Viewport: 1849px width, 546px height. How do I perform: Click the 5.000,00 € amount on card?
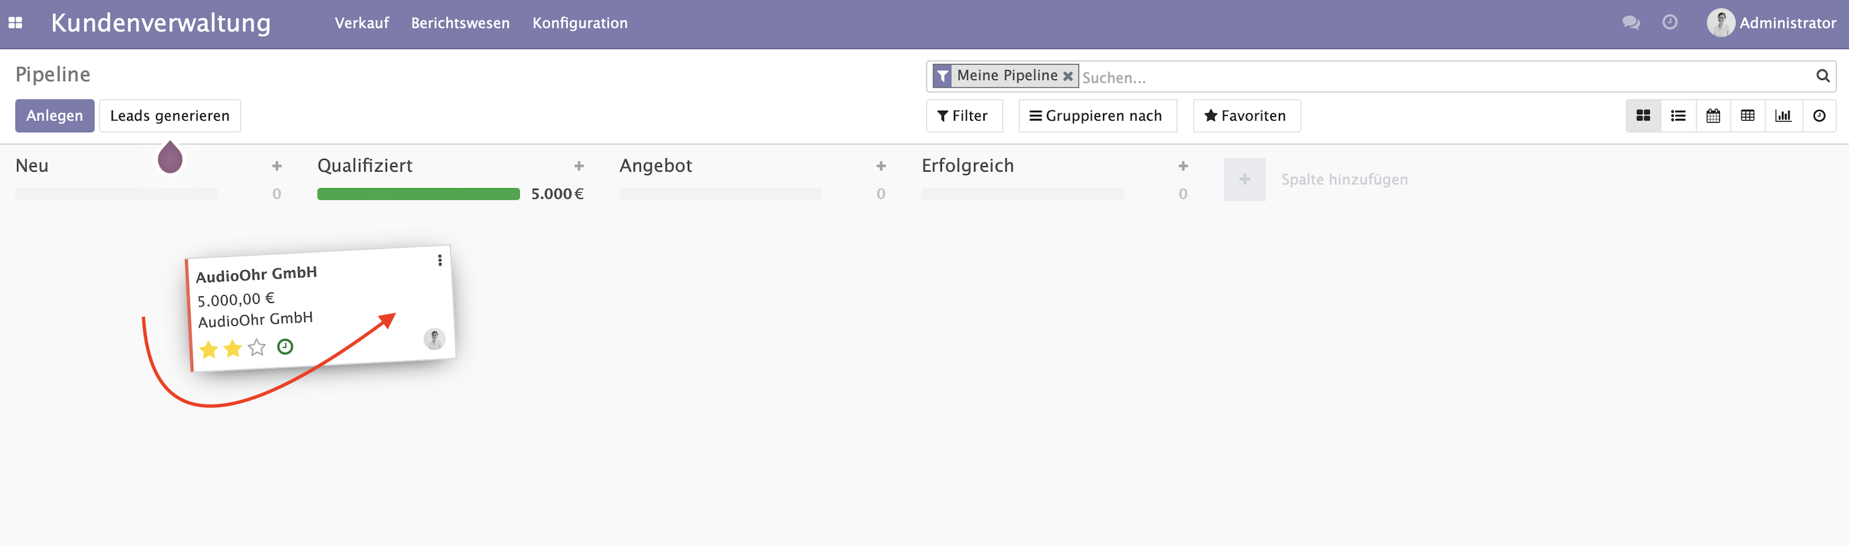[236, 299]
